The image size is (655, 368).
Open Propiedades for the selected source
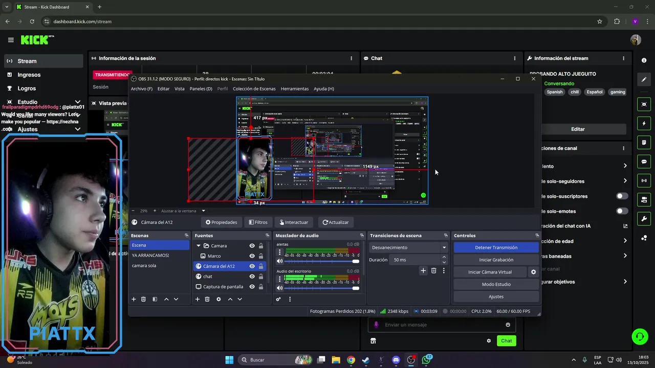[222, 222]
